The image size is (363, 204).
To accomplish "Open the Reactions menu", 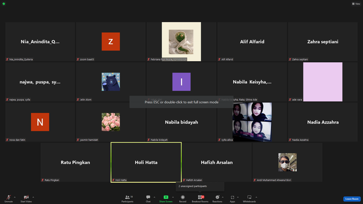I will tap(217, 198).
